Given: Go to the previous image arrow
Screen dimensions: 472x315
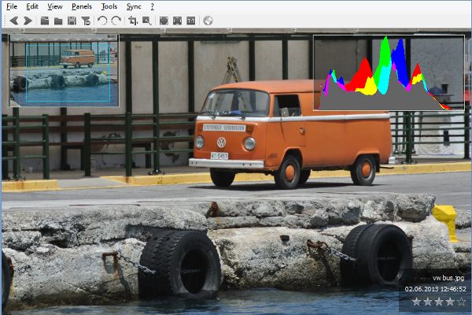Looking at the screenshot, I should (x=13, y=20).
